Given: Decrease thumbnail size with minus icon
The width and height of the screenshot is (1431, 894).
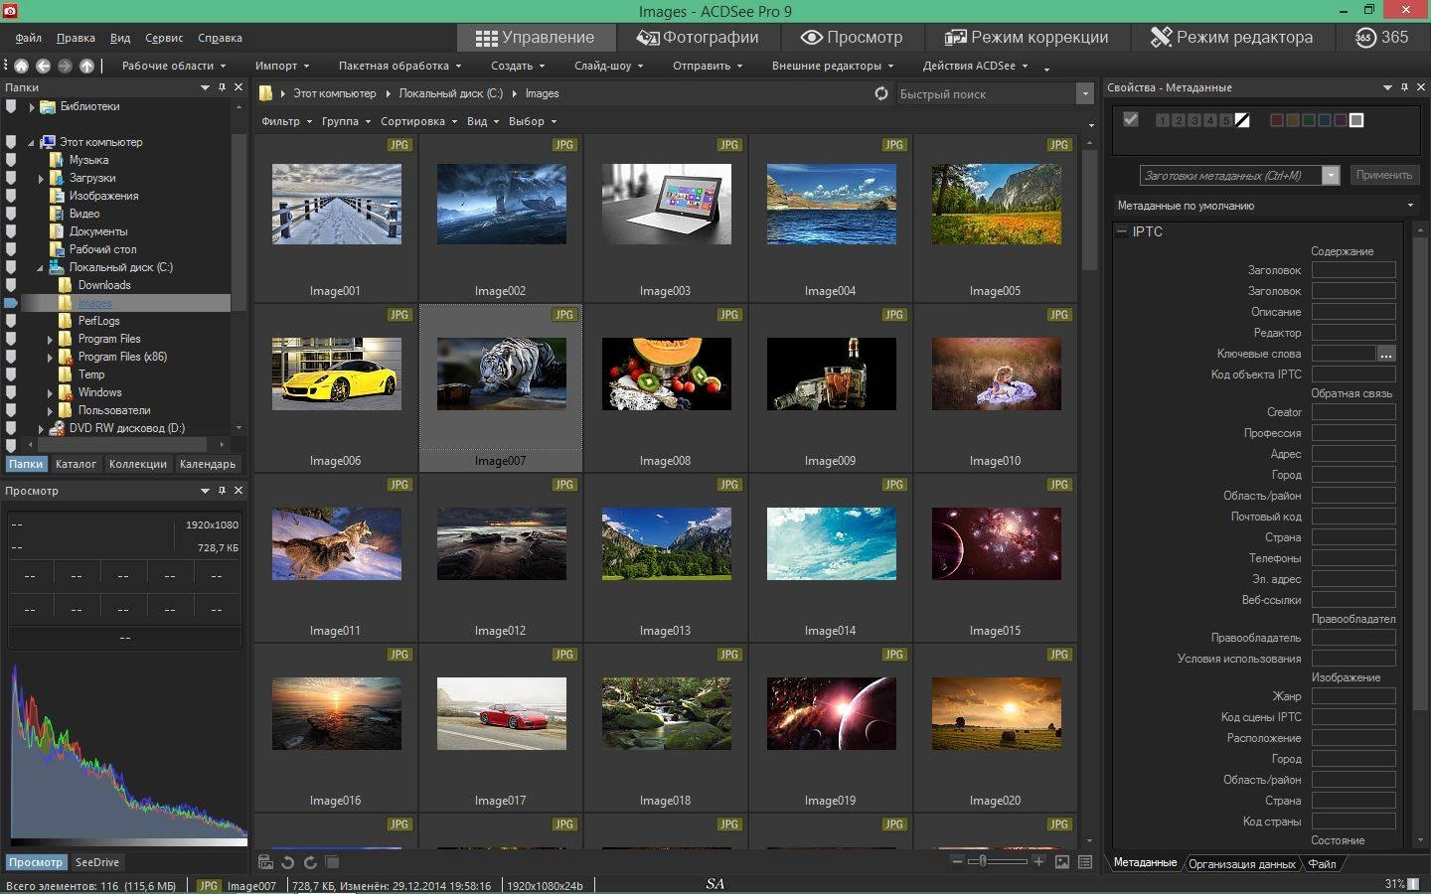Looking at the screenshot, I should [x=957, y=861].
